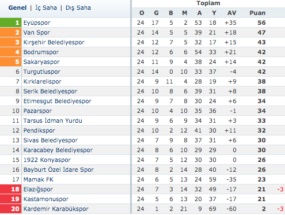Click the Pazarspor team link
The image size is (285, 215).
point(37,111)
